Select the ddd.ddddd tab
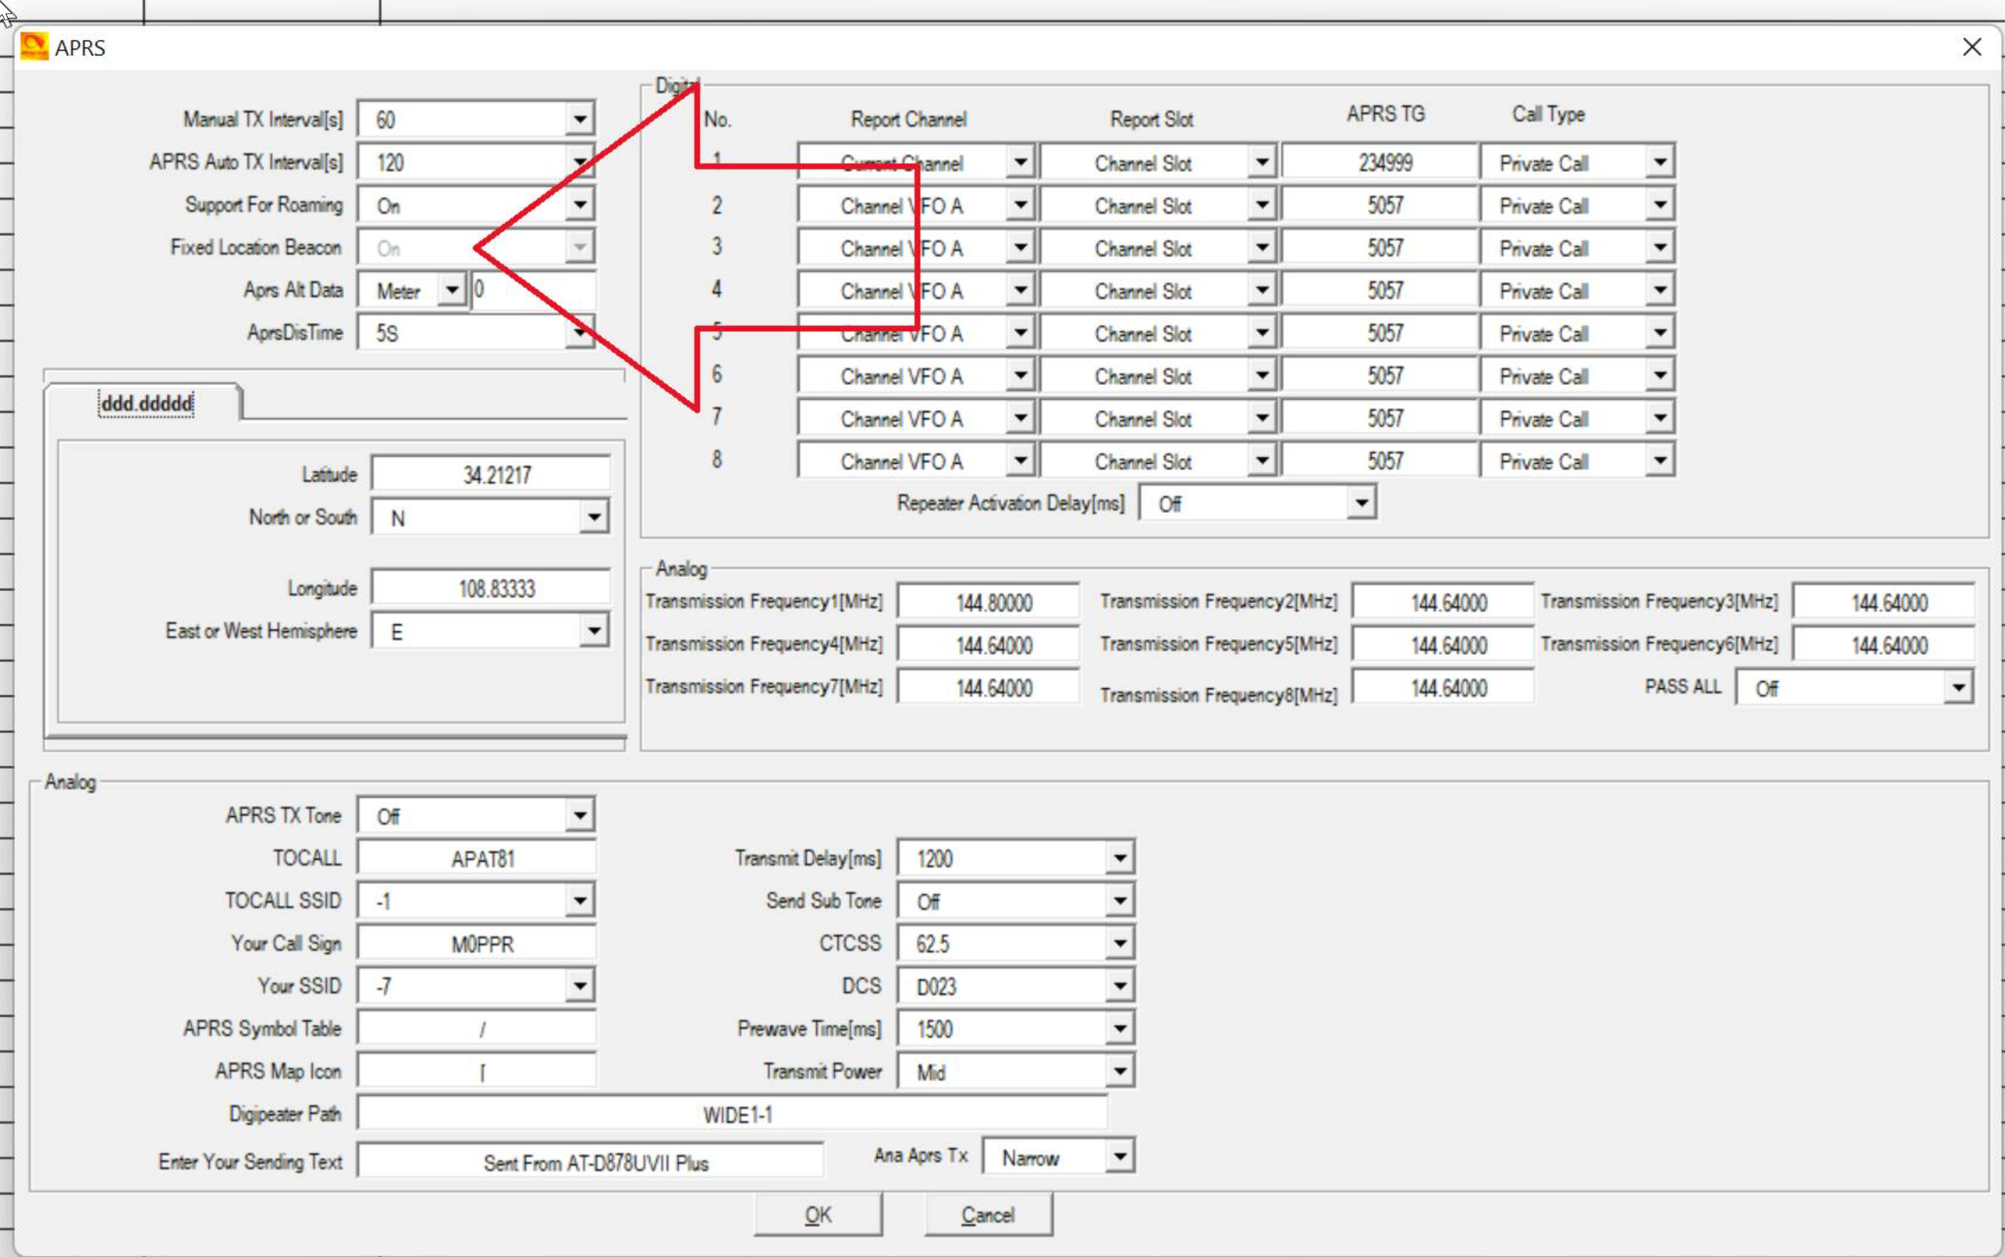Screen dimensions: 2005x1257 (145, 403)
